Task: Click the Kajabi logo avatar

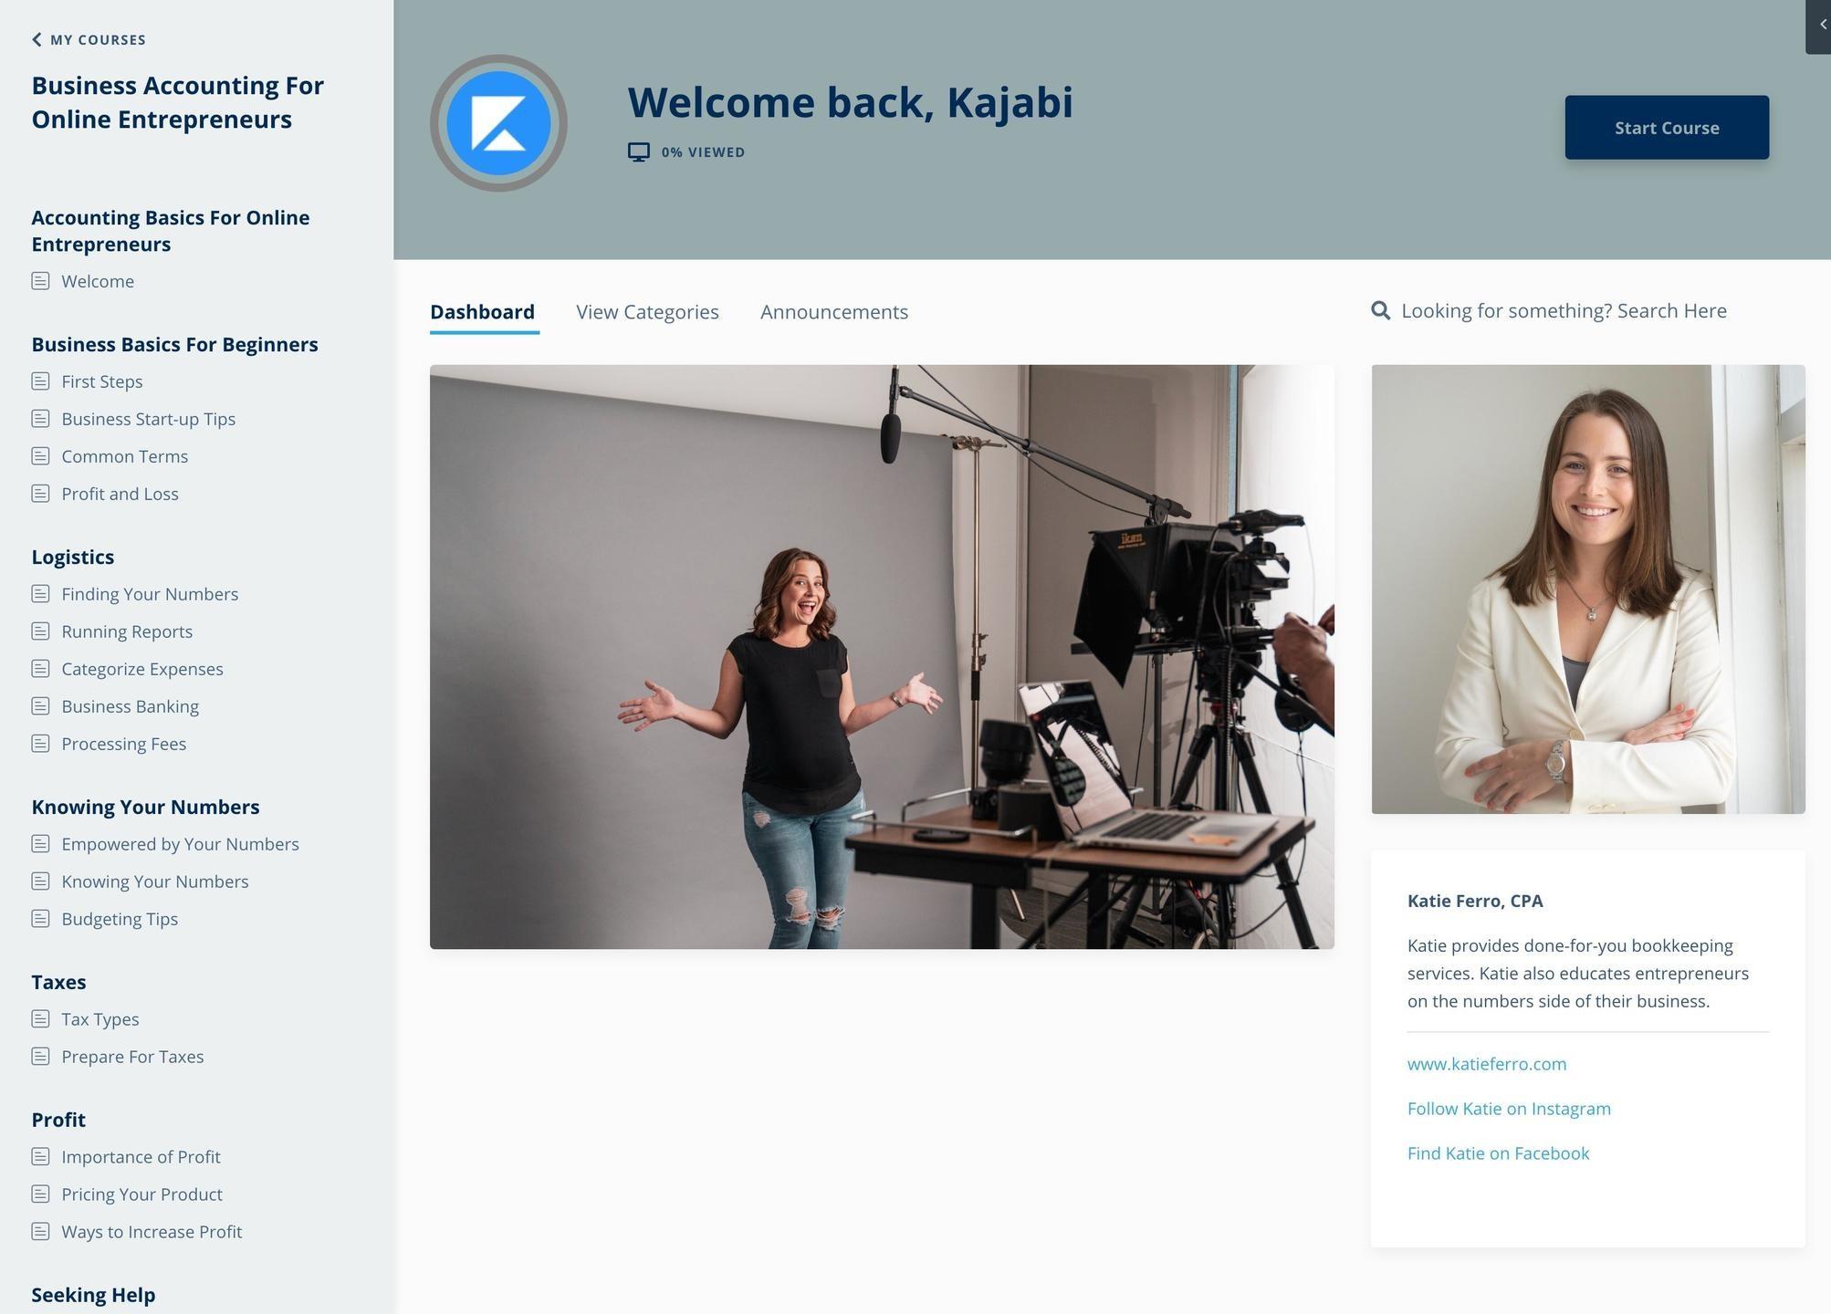Action: (x=498, y=123)
